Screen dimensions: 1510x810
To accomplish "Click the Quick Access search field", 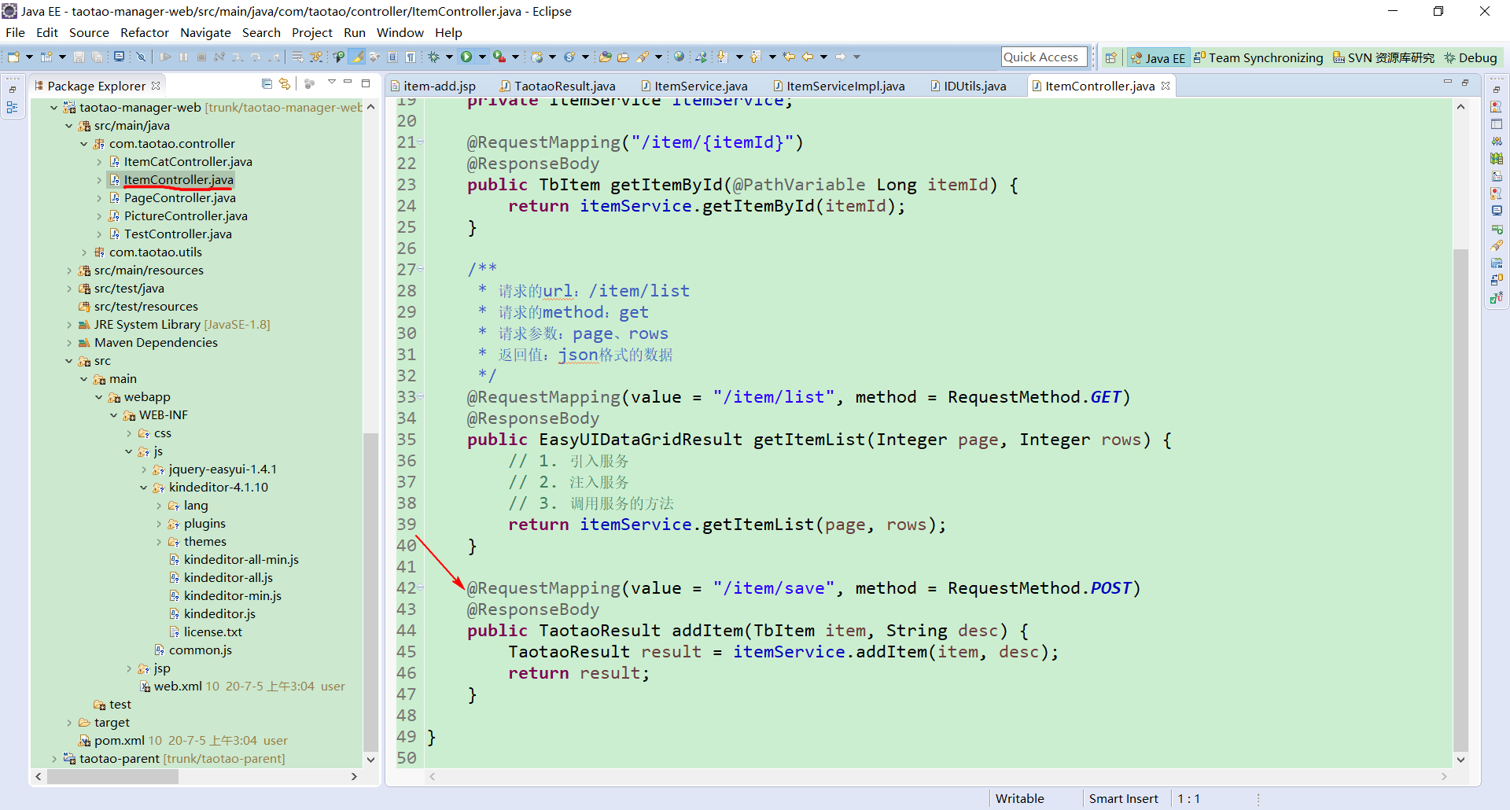I will coord(1044,57).
